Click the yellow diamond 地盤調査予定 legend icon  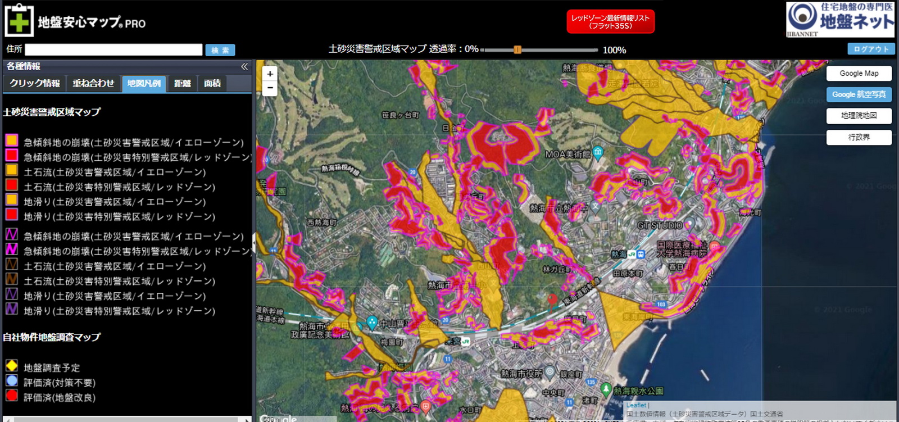[x=12, y=366]
